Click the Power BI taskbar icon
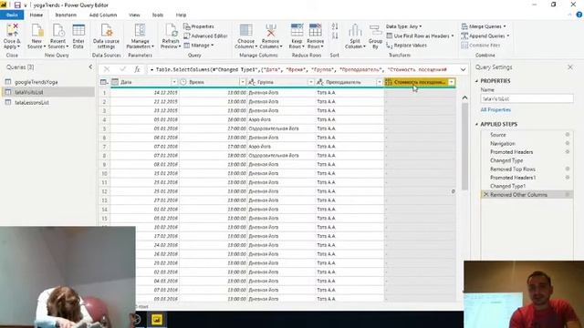Image resolution: width=584 pixels, height=328 pixels. coord(156,320)
